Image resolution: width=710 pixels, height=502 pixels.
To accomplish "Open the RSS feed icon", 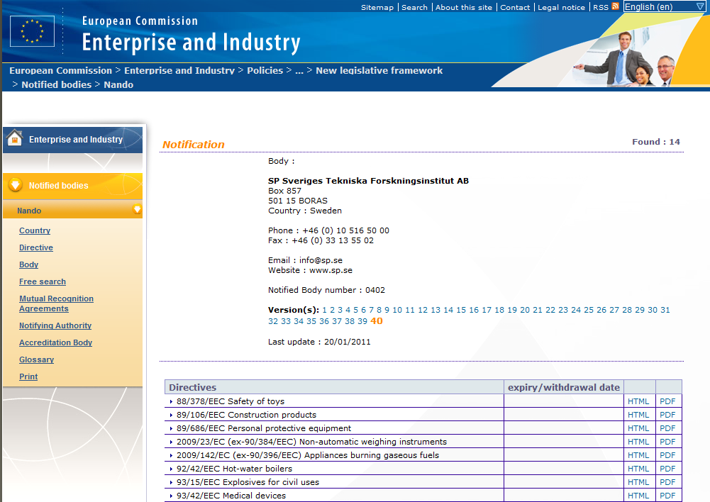I will [615, 6].
